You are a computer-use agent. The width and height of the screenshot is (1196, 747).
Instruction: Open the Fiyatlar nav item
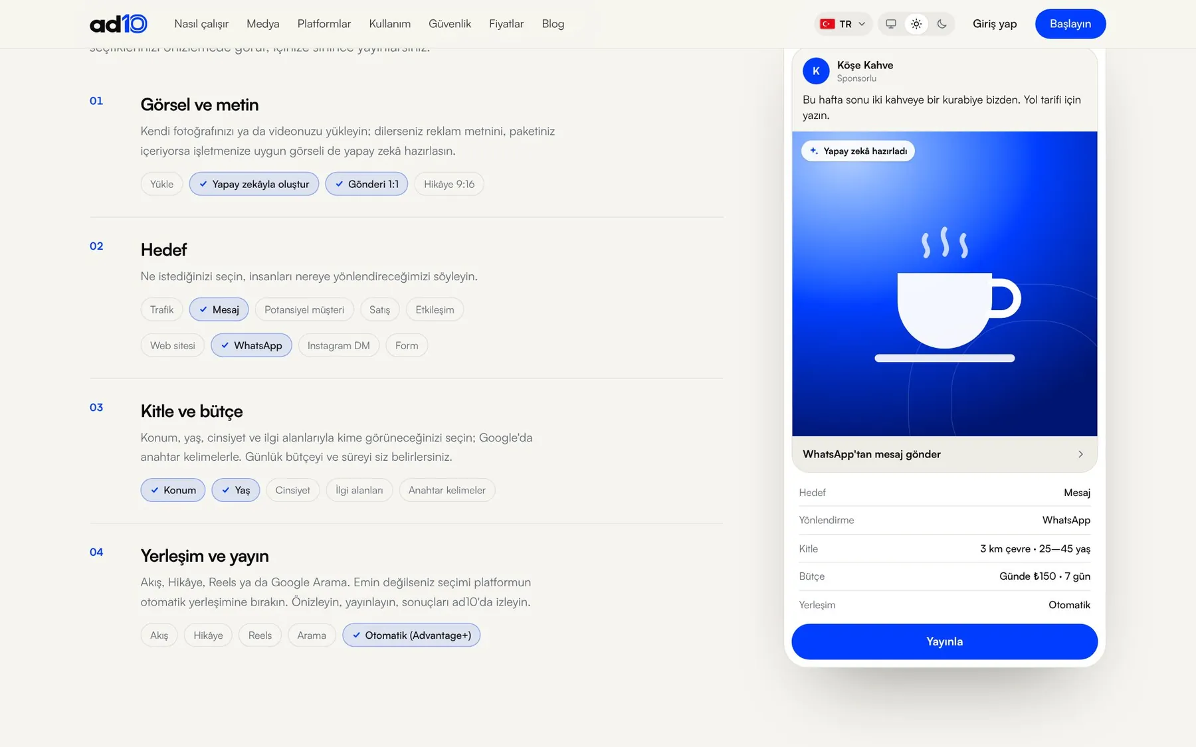tap(506, 24)
